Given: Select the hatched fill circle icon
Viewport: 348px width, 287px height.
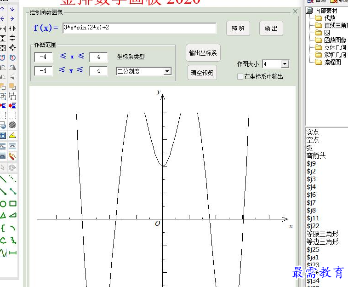Looking at the screenshot, I should coord(12,125).
